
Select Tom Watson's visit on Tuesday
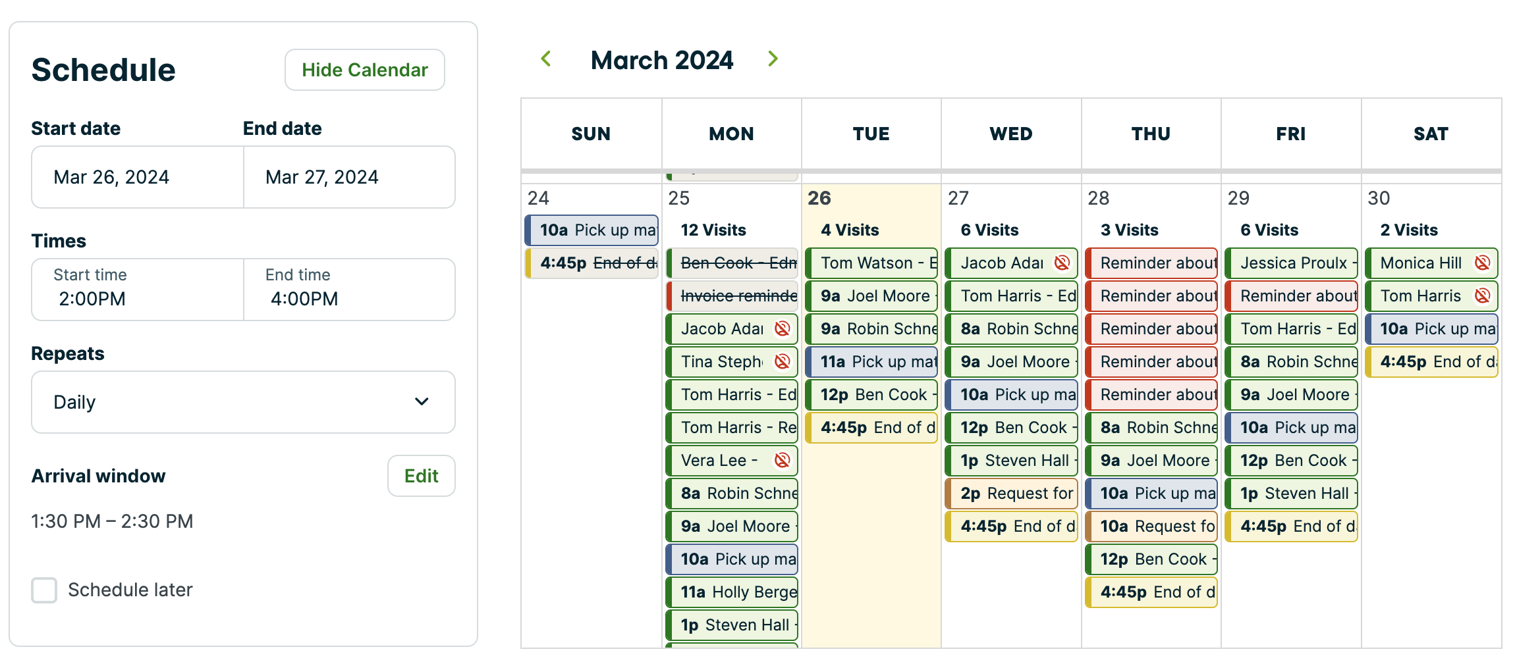click(x=871, y=263)
